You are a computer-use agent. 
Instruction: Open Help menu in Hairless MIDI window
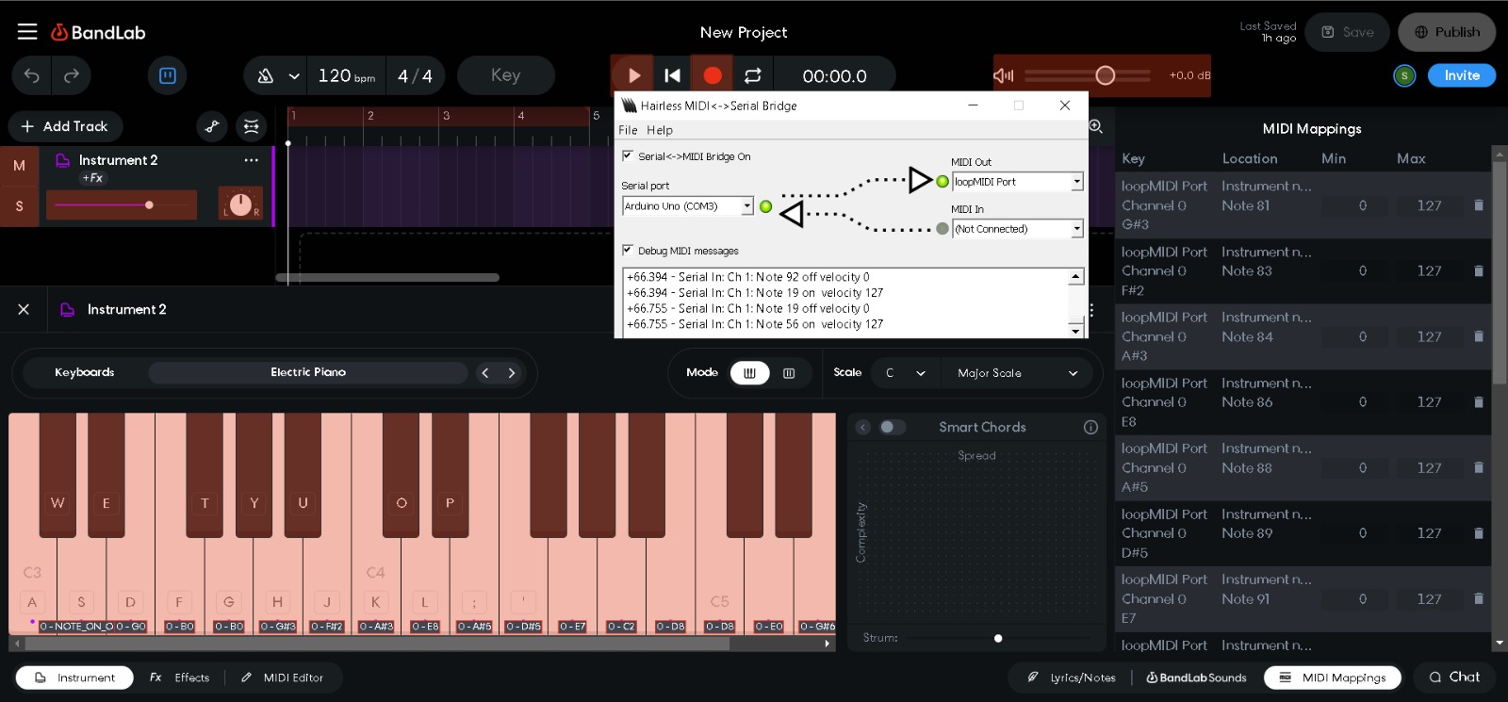pyautogui.click(x=660, y=130)
